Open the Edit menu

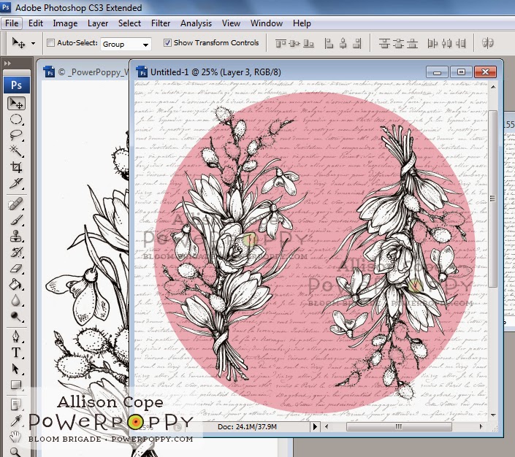(x=36, y=23)
